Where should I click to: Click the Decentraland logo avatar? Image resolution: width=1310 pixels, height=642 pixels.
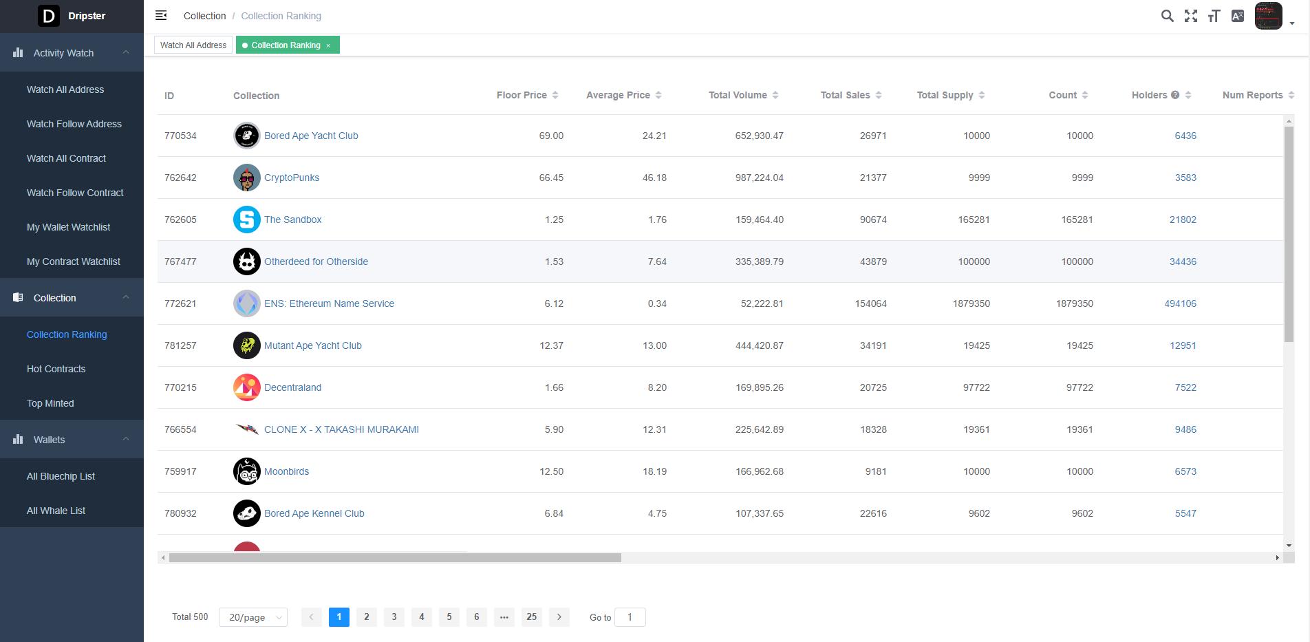point(247,387)
